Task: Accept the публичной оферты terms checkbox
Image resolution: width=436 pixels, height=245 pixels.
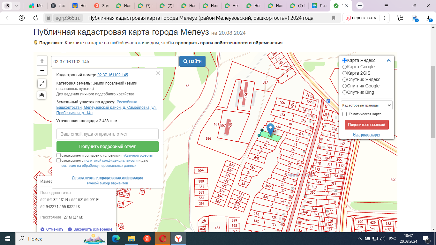Action: click(x=58, y=155)
